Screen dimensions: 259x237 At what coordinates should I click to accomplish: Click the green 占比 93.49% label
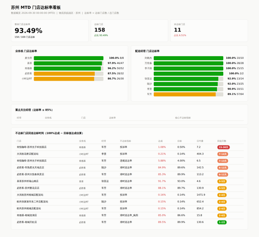[101, 35]
